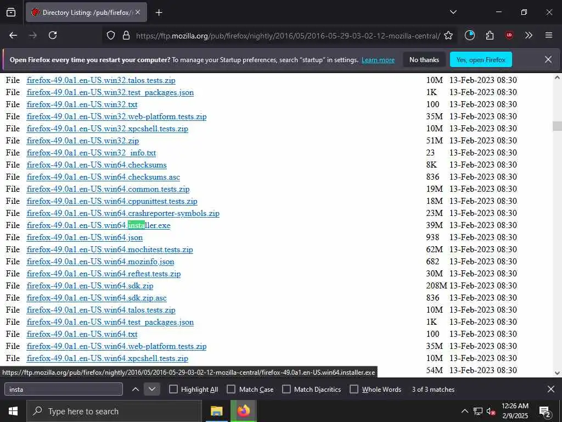This screenshot has width=562, height=422.
Task: Download firefox-49.0a1.en-US.win64.installer.exe
Action: point(99,225)
